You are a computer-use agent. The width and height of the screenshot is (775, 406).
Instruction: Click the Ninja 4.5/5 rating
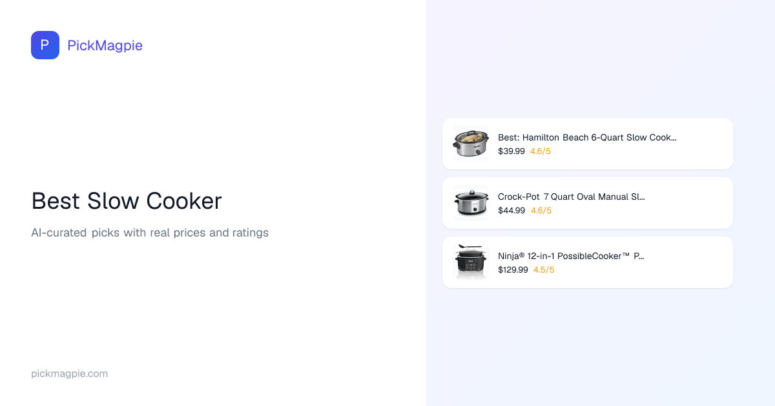click(544, 270)
